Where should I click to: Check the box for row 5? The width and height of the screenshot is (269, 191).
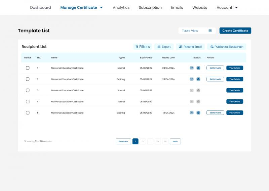28,113
